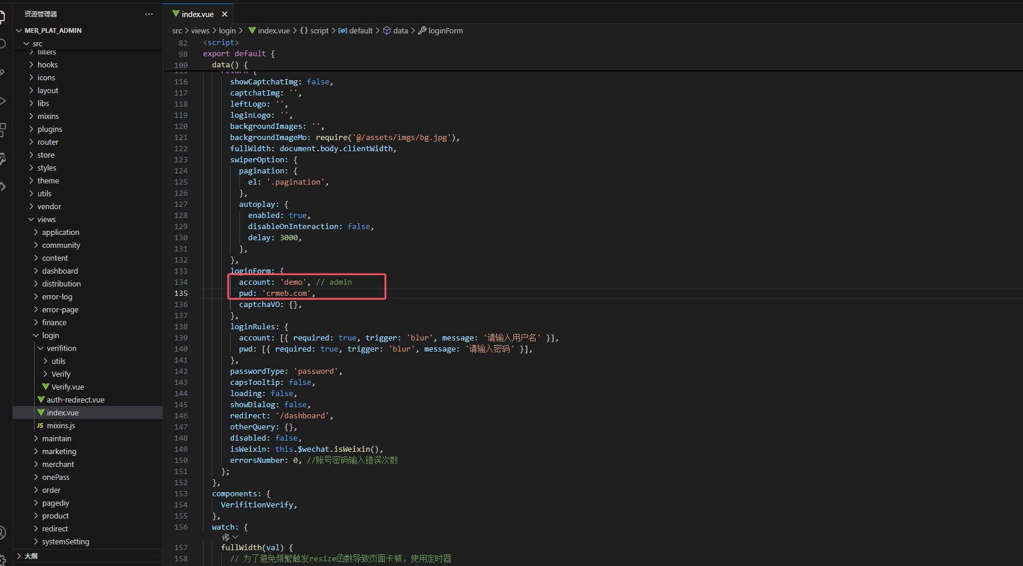Open the icons folder in explorer
The width and height of the screenshot is (1023, 566).
coord(46,77)
